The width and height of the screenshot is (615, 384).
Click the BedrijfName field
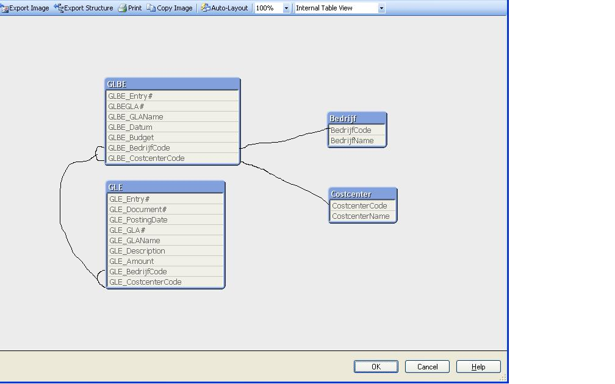point(358,140)
